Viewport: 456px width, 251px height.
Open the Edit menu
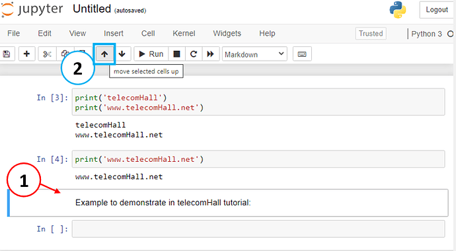pos(44,34)
